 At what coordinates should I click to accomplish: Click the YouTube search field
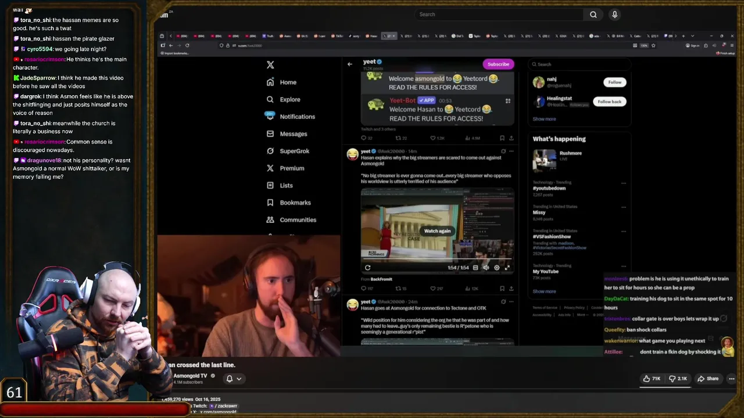(499, 15)
